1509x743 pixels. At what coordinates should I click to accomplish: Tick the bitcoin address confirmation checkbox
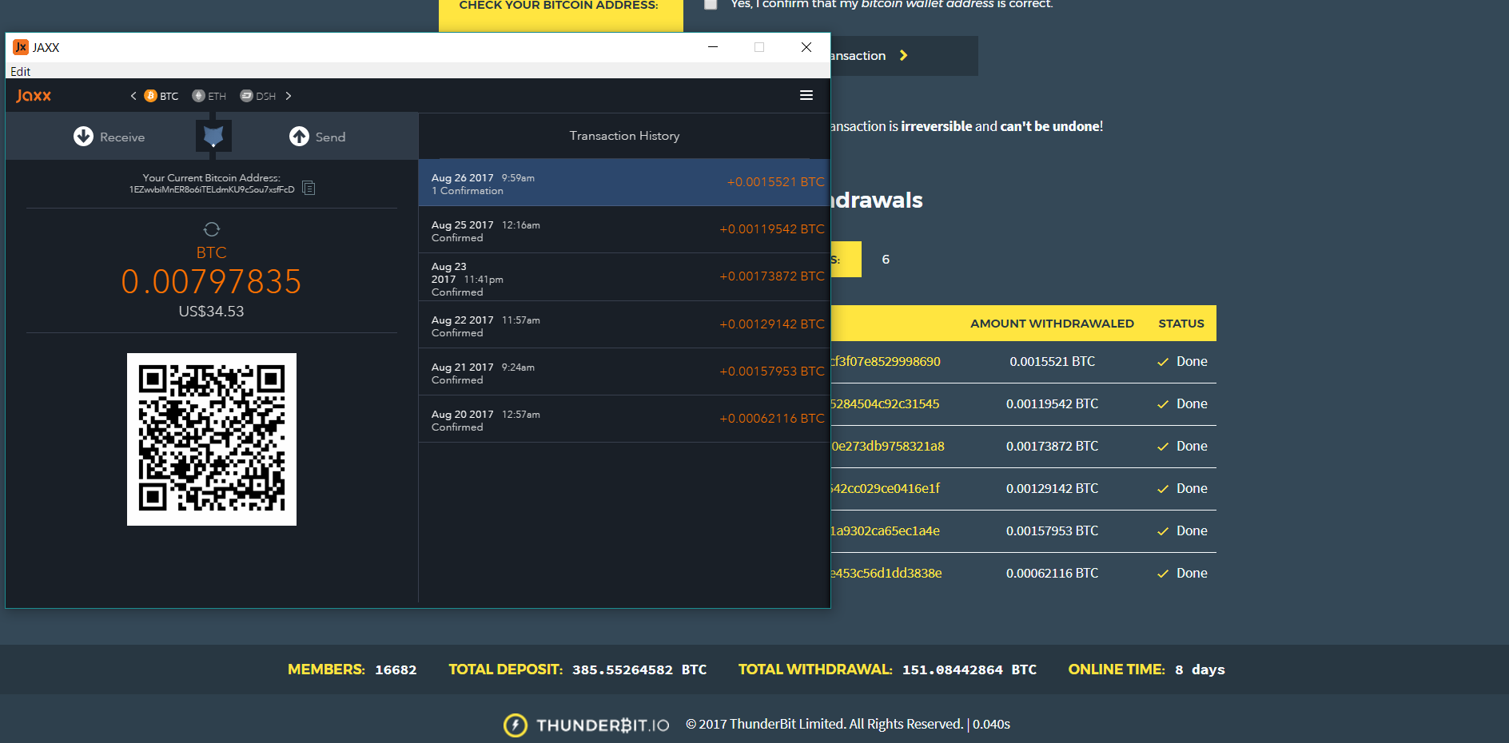click(x=711, y=4)
